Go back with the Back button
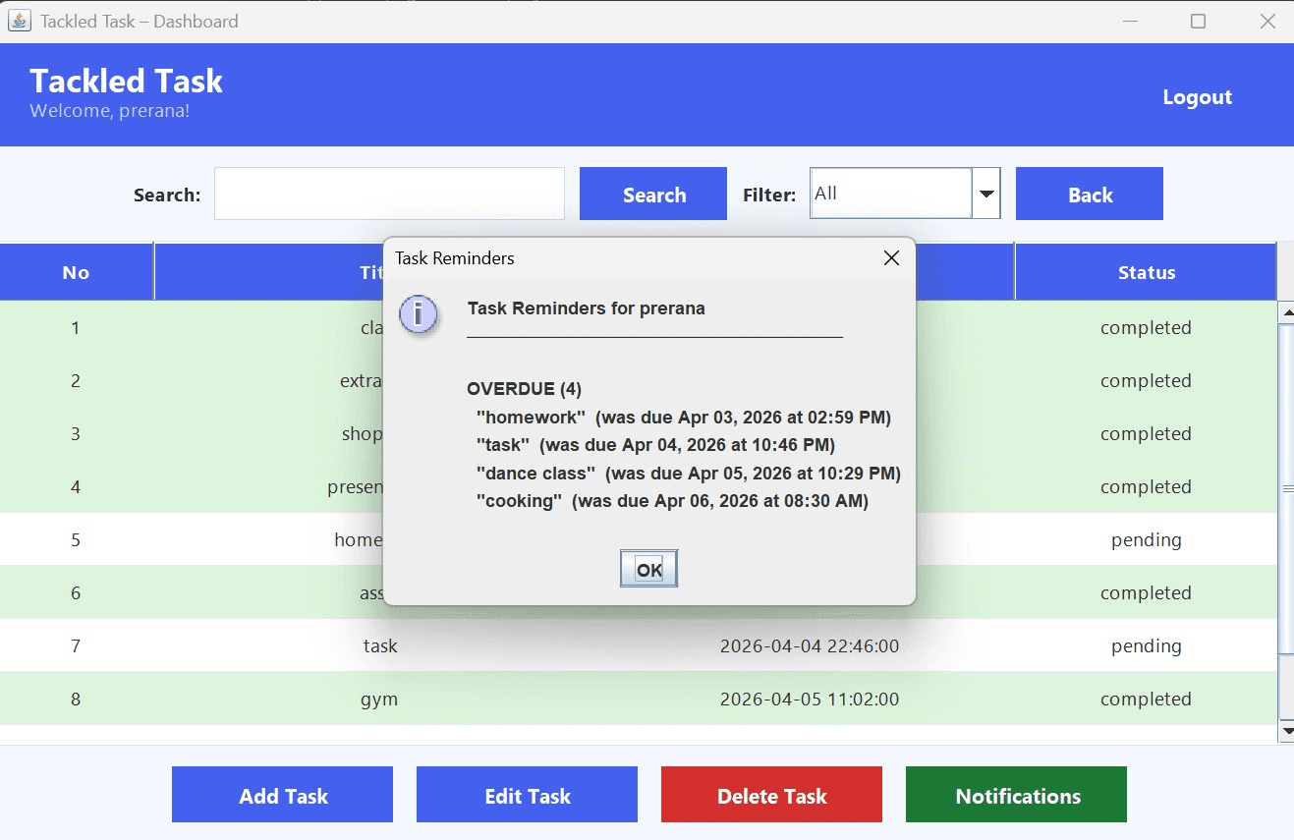The width and height of the screenshot is (1294, 840). tap(1090, 194)
